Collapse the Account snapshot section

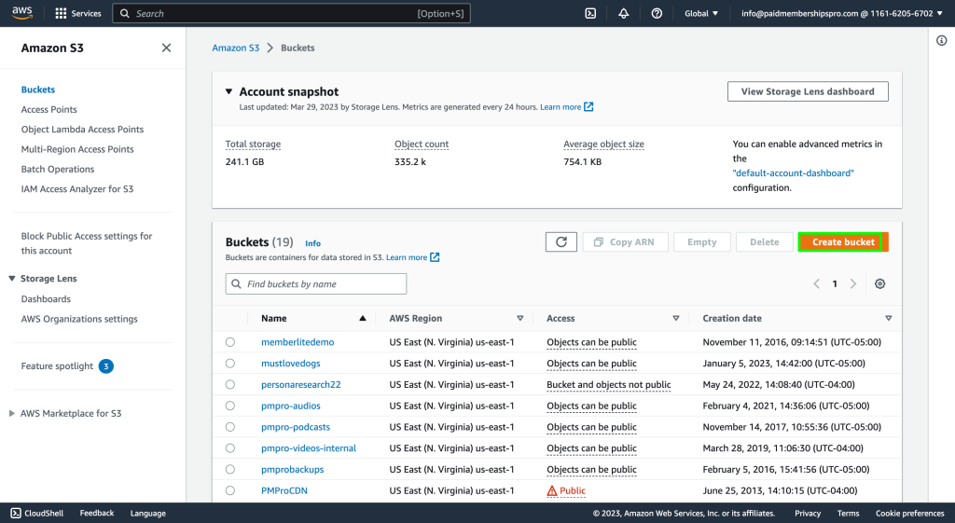pyautogui.click(x=229, y=91)
